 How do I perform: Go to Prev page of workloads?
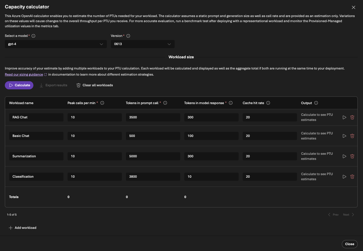click(x=333, y=215)
